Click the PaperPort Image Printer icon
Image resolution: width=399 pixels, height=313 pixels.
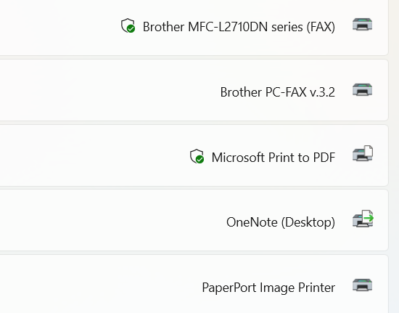[x=362, y=285]
